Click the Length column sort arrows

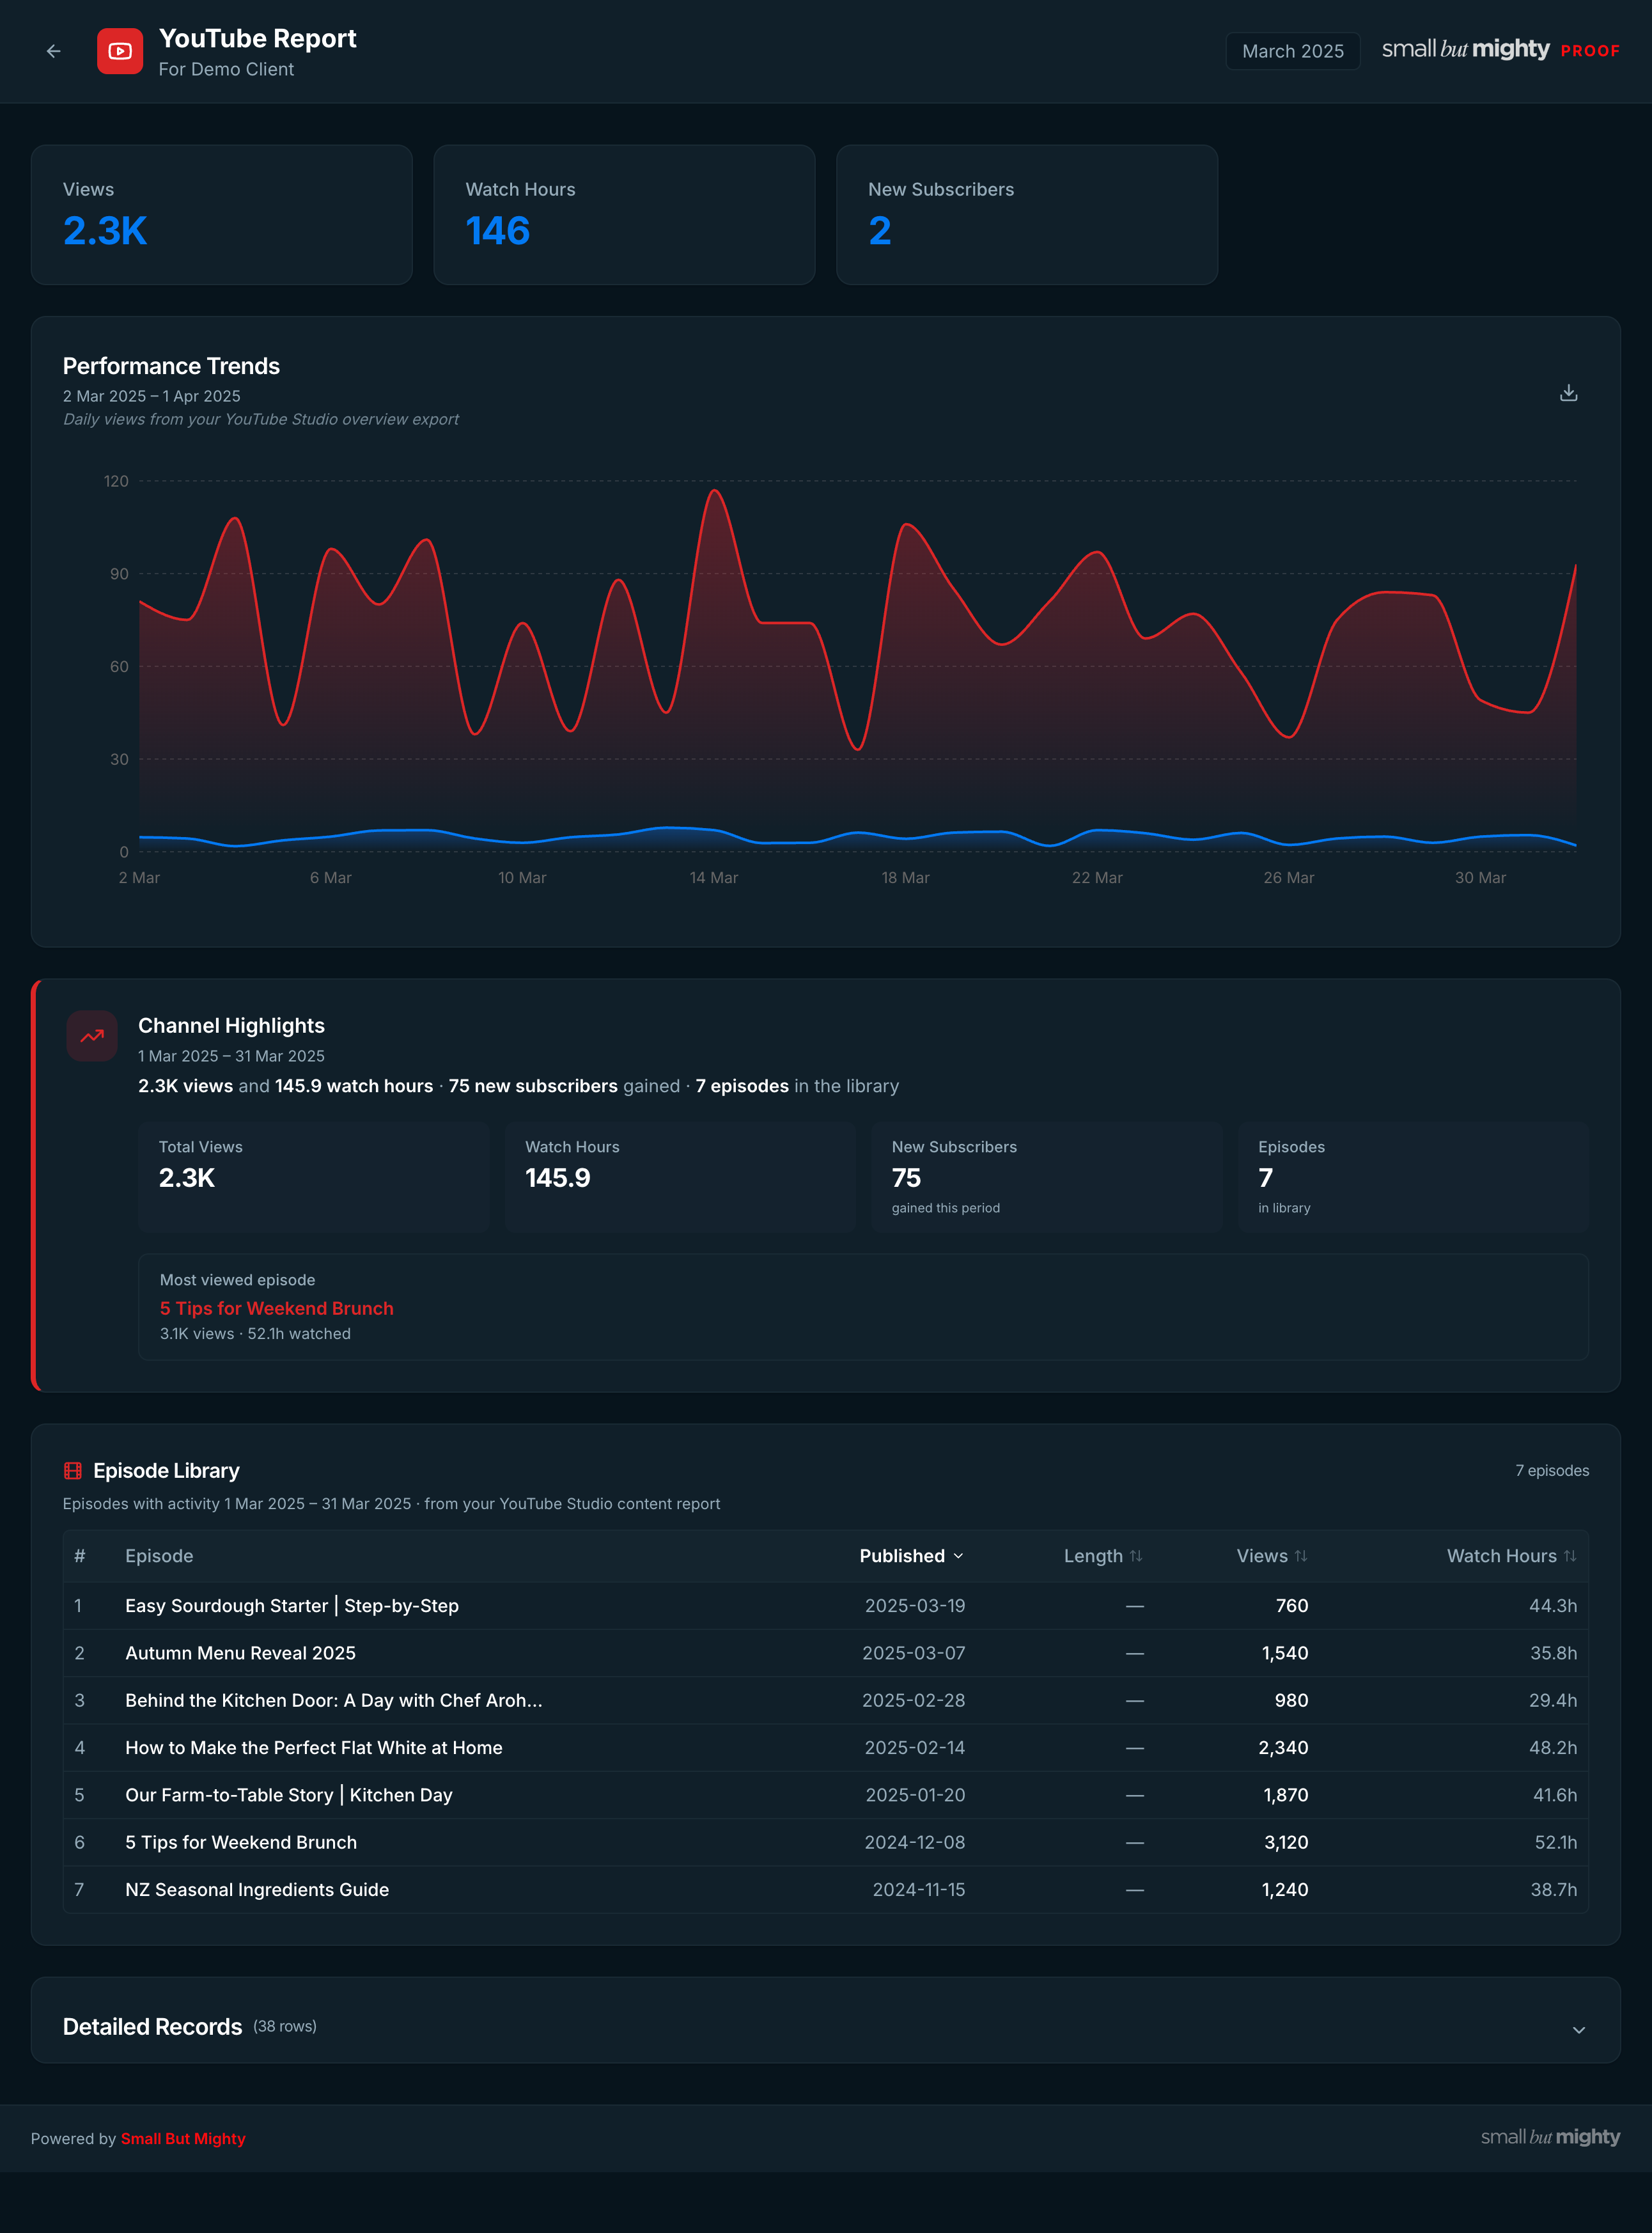point(1136,1556)
